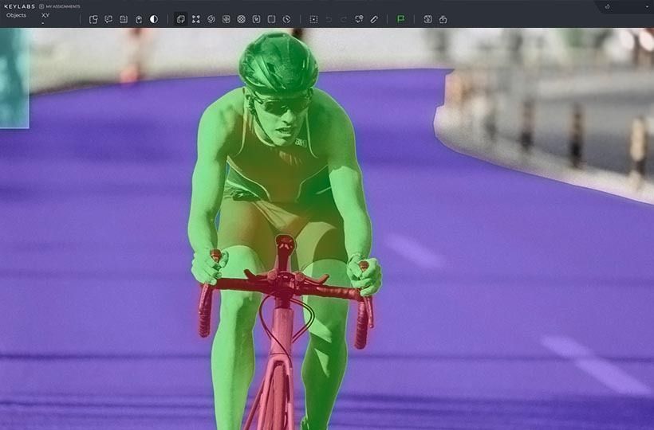Screen dimensions: 654x430
Task: Toggle the contrast half-circle icon
Action: coord(154,19)
